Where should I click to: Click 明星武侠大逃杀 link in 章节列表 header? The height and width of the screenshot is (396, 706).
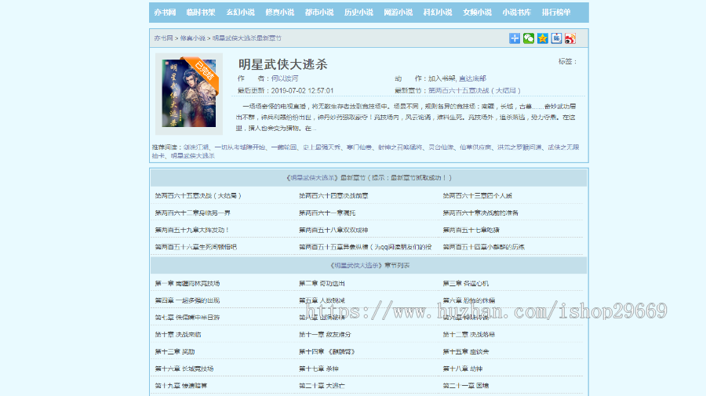coord(355,266)
